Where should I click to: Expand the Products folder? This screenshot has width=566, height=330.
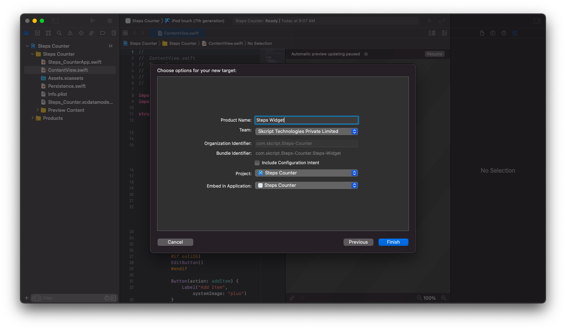[x=32, y=118]
